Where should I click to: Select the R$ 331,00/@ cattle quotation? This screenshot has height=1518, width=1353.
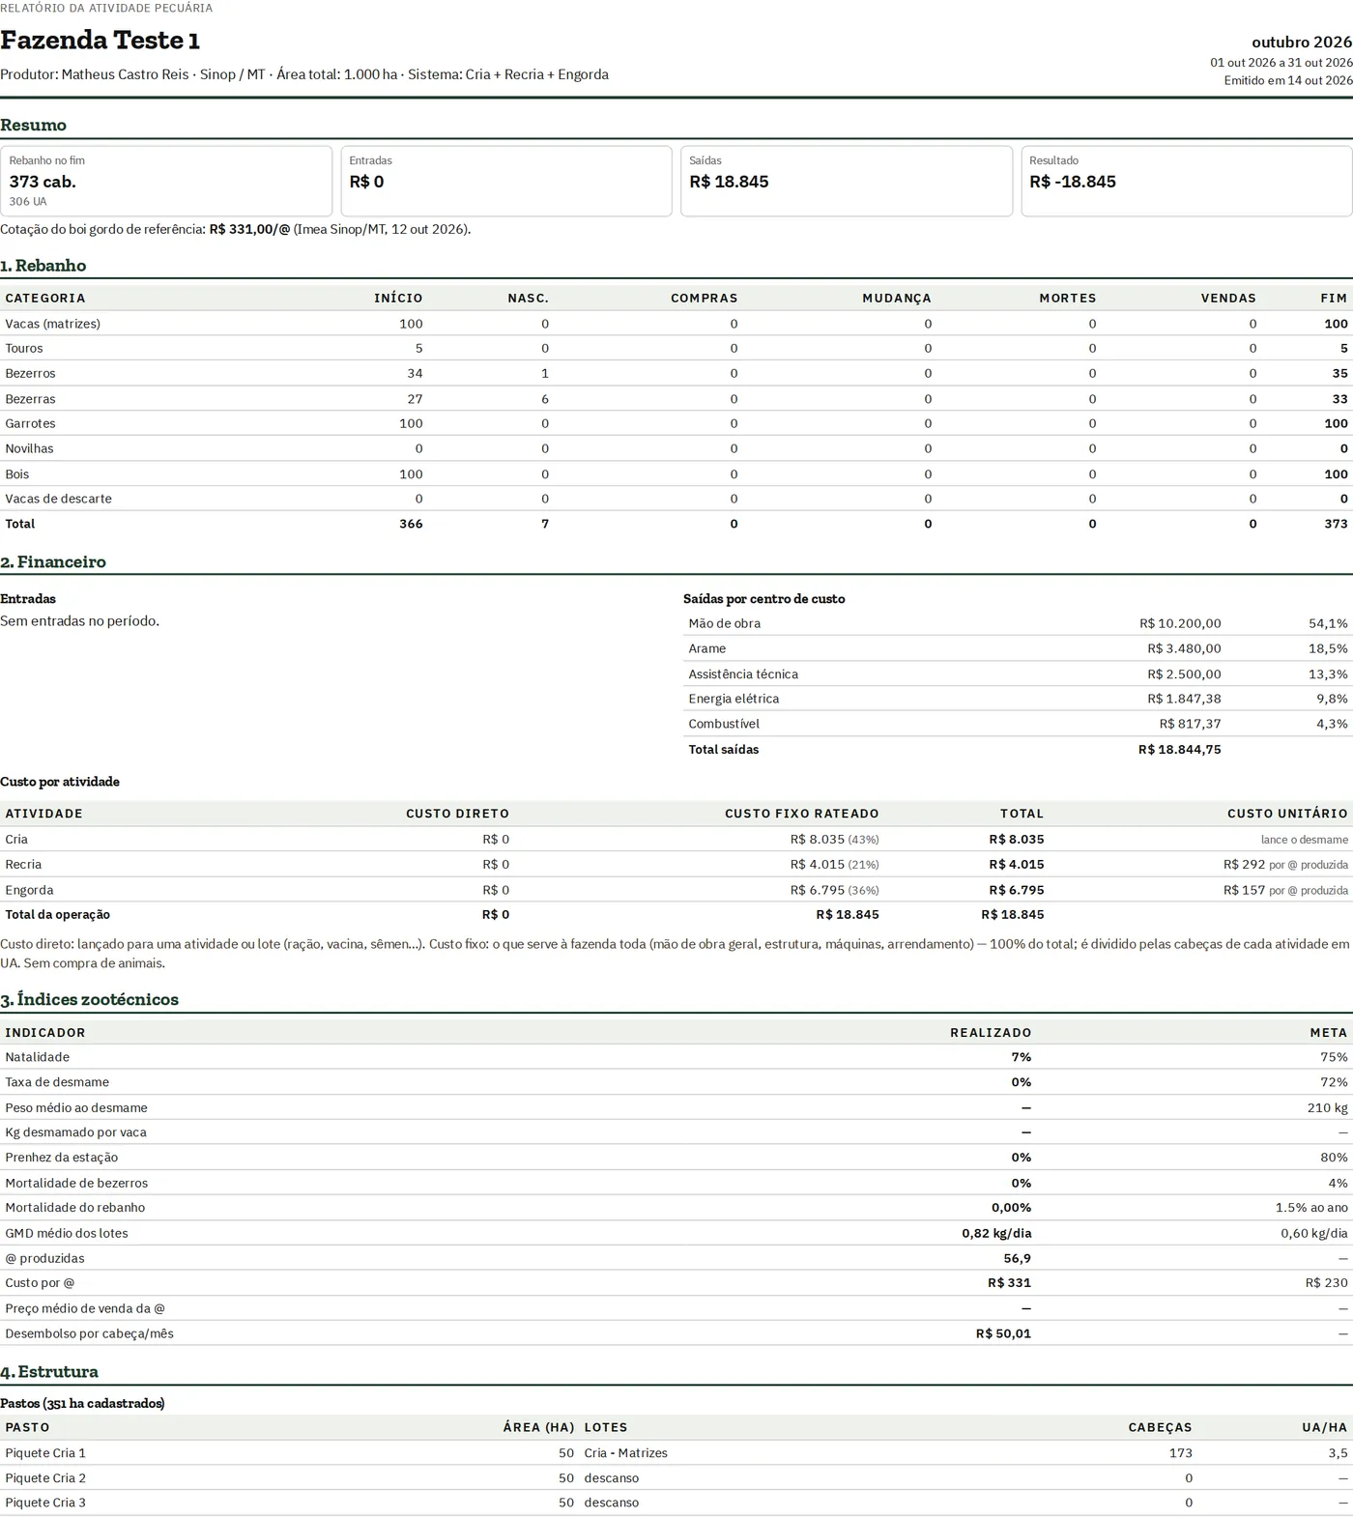tap(249, 230)
